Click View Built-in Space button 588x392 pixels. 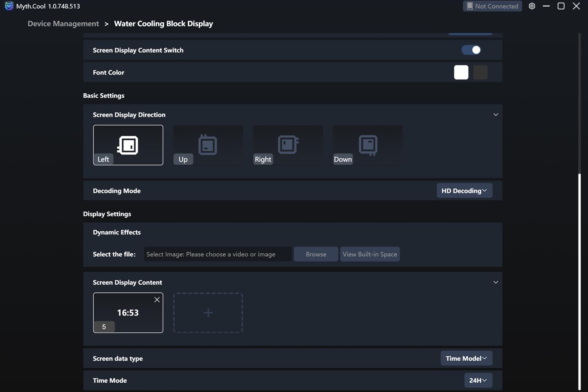(370, 254)
